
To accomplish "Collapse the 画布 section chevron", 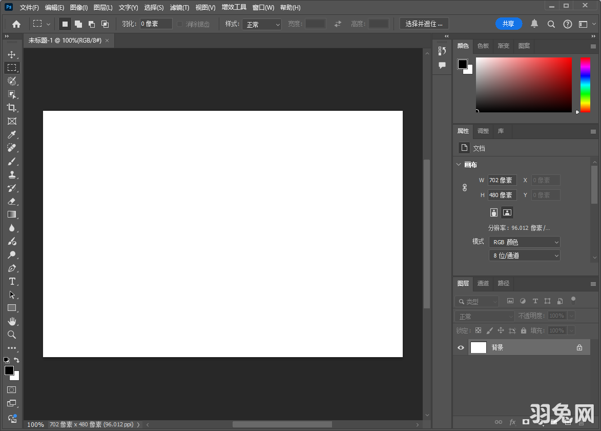I will [x=459, y=164].
